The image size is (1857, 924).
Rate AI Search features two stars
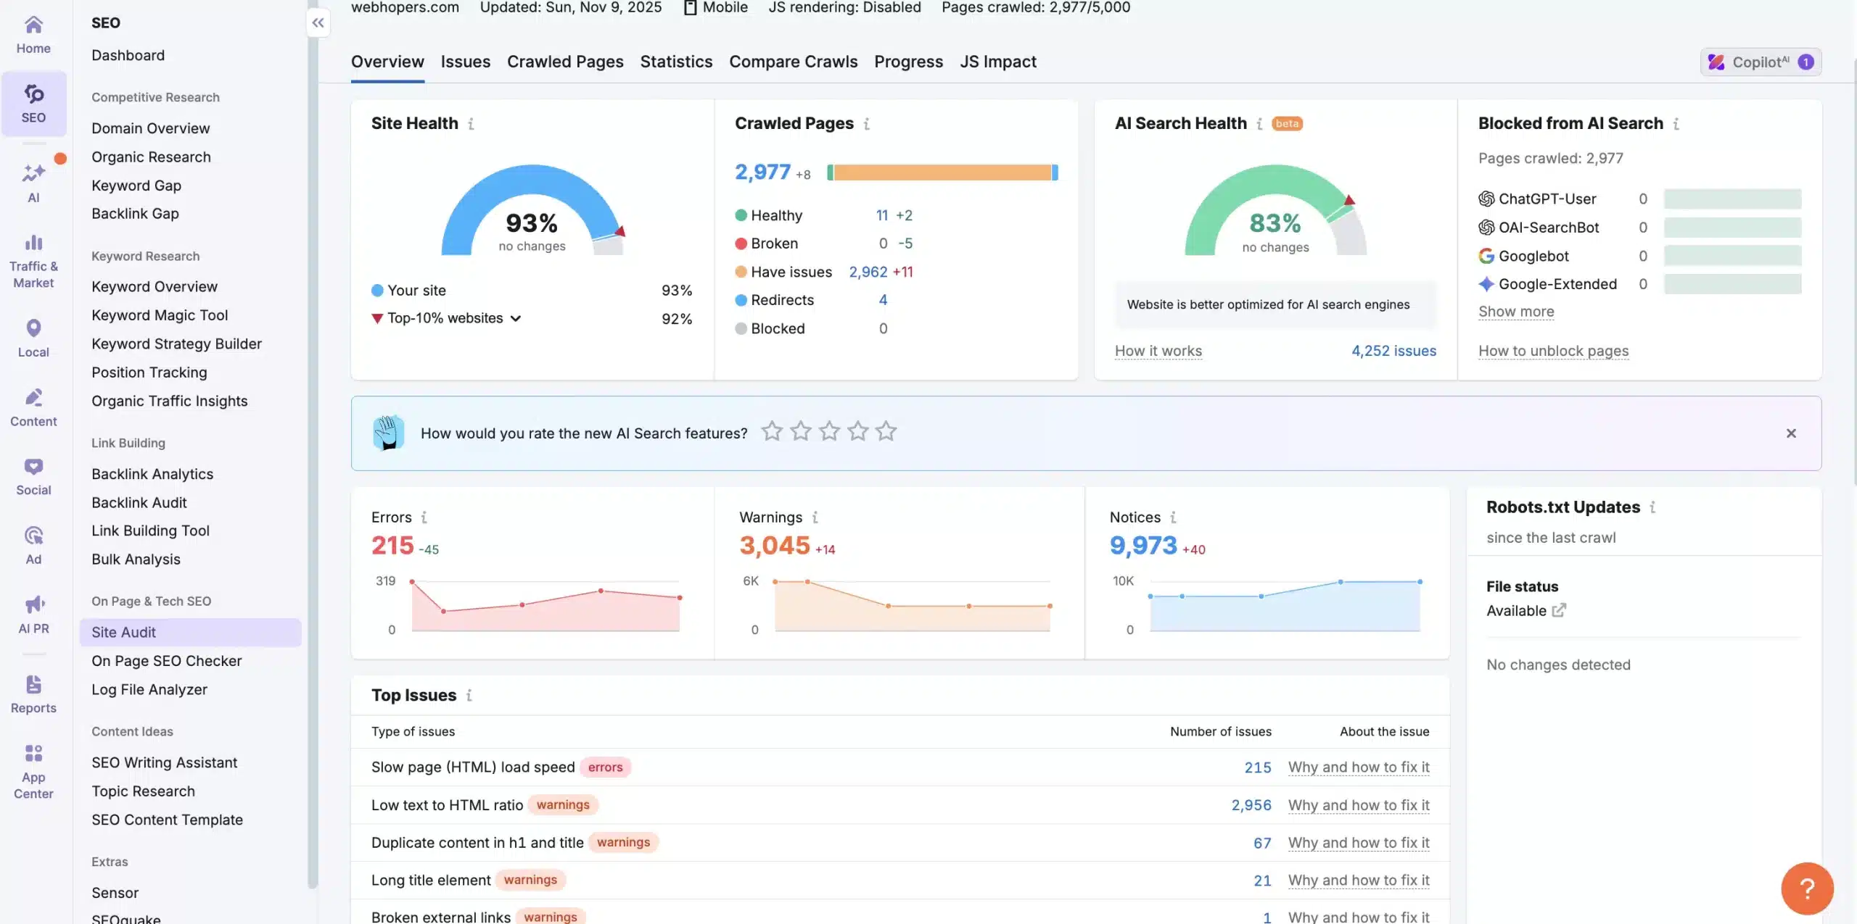pos(801,432)
